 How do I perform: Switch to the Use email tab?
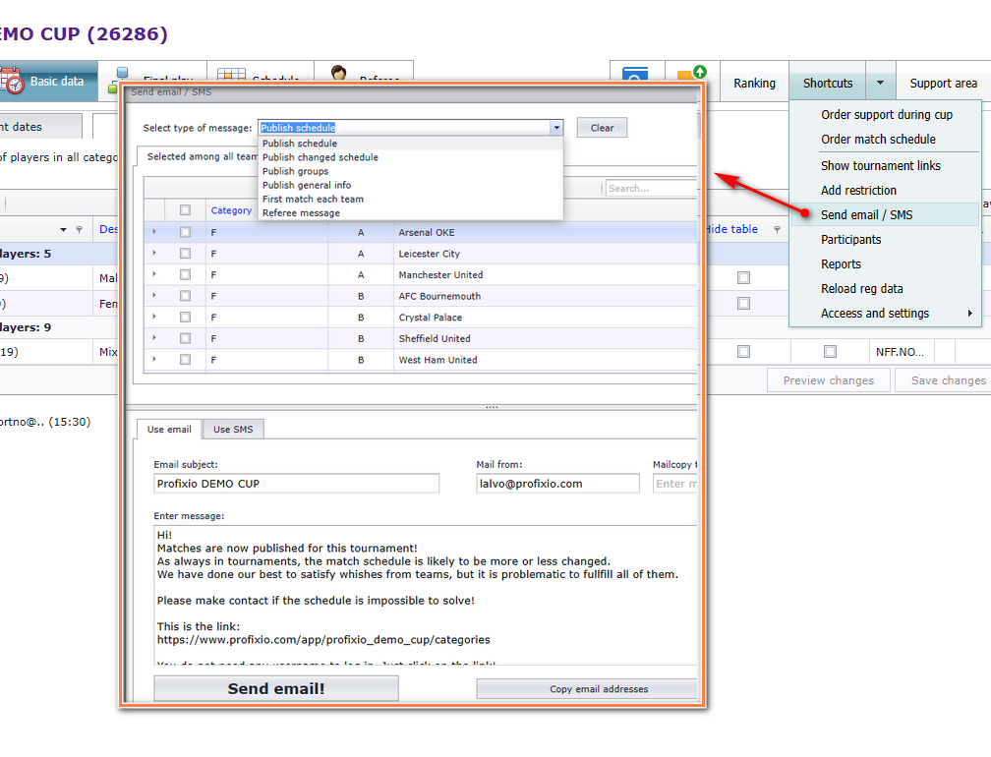[169, 429]
